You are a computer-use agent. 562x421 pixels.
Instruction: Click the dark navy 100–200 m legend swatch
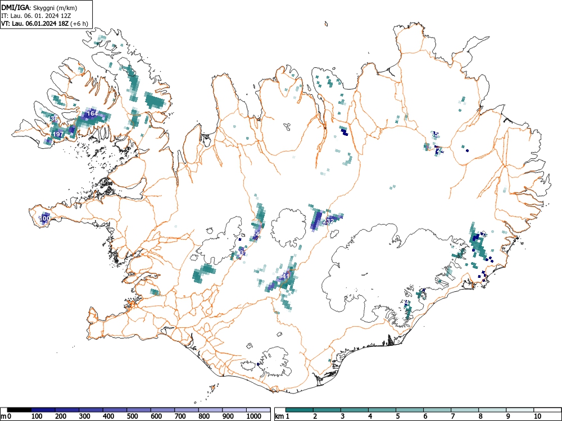click(43, 410)
